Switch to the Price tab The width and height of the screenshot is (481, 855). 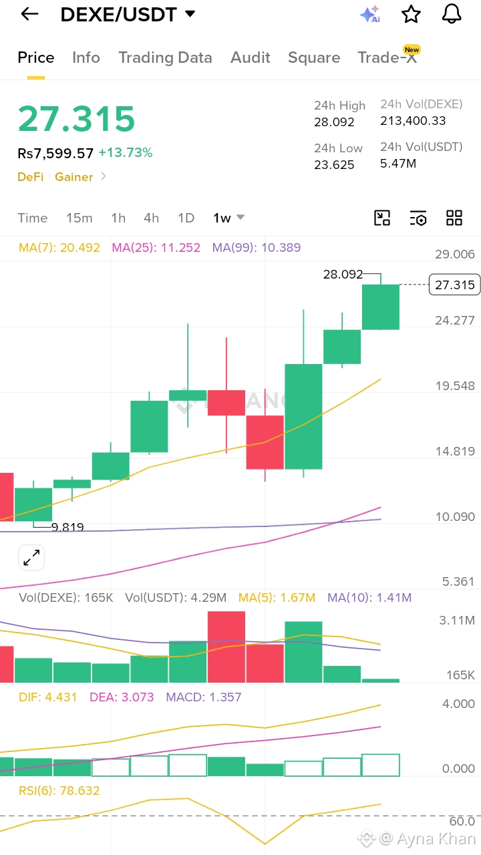[36, 57]
